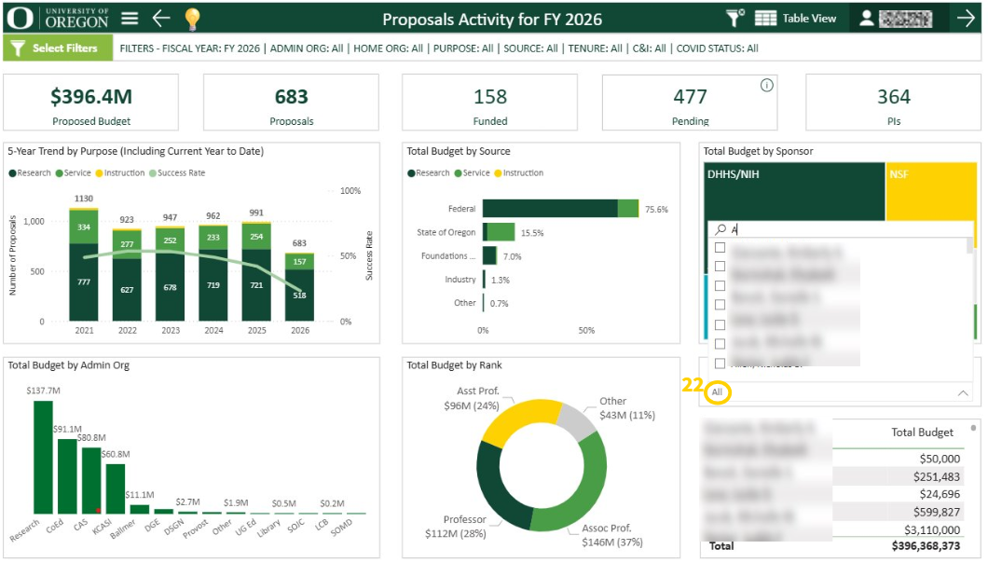Go to next page with right arrow
The image size is (988, 563).
click(x=966, y=19)
